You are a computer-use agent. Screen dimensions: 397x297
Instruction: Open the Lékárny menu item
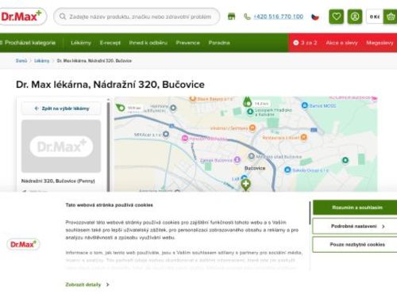point(81,43)
